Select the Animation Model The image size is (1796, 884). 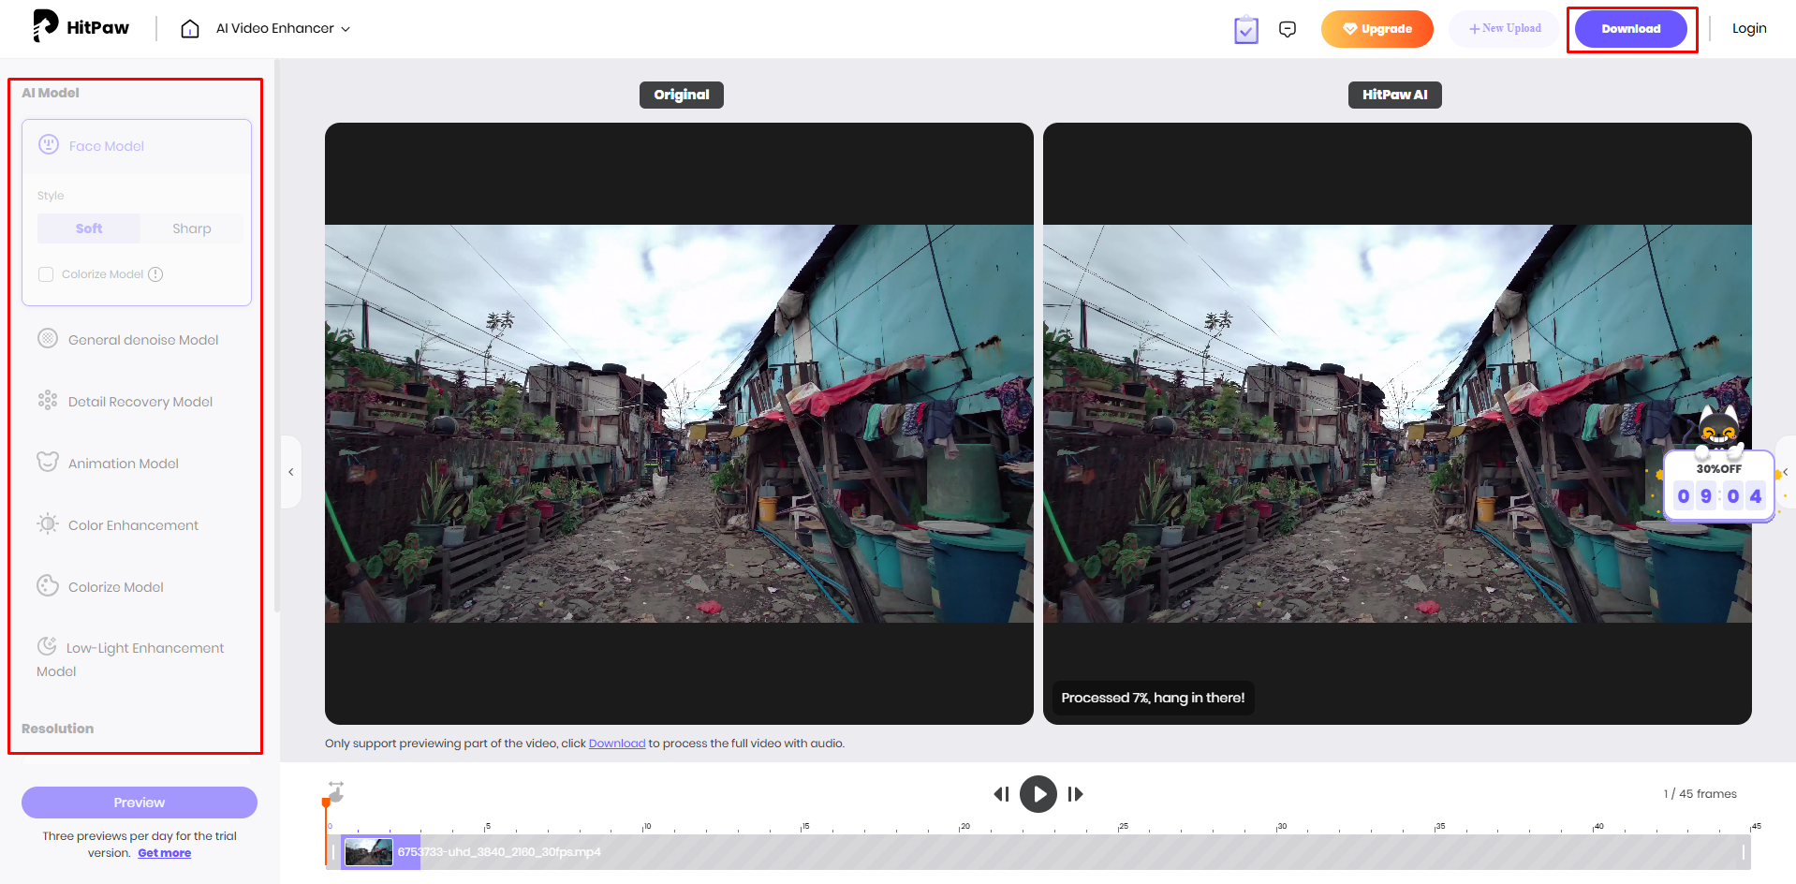tap(123, 463)
